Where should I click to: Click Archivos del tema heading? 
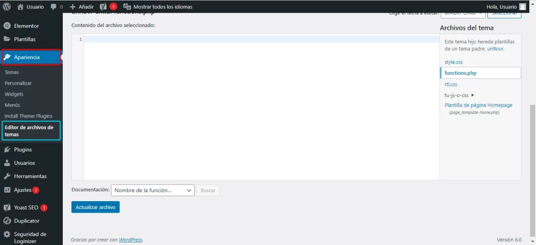[466, 28]
